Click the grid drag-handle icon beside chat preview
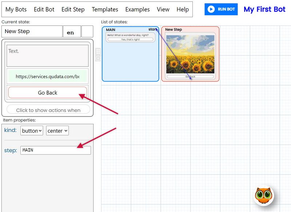Image resolution: width=291 pixels, height=212 pixels. point(98,52)
